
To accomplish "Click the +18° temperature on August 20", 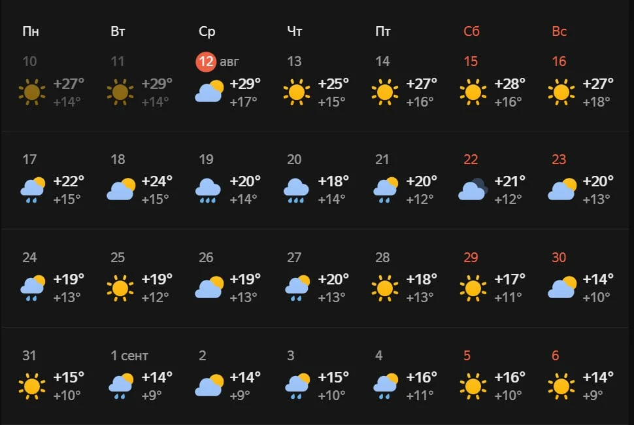I will (x=333, y=181).
